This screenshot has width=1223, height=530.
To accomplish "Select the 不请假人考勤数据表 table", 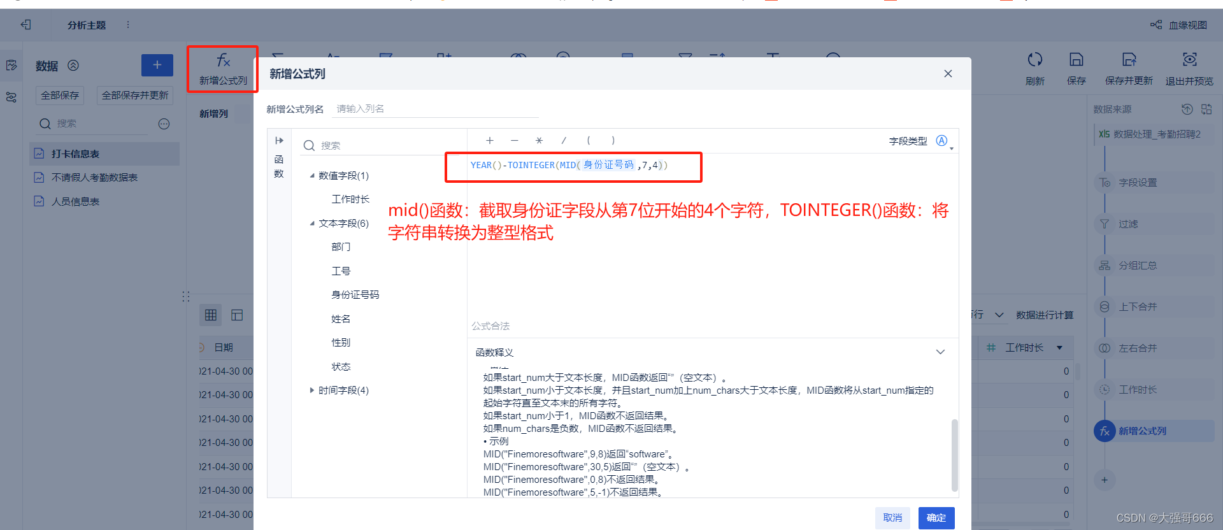I will tap(104, 178).
